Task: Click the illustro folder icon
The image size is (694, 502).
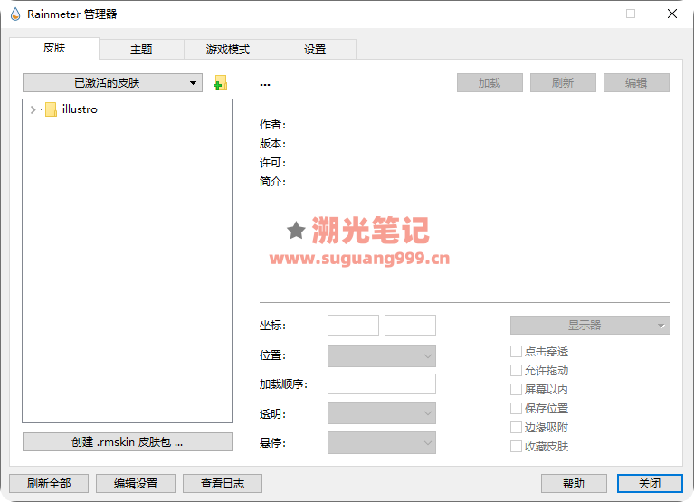Action: coord(51,109)
